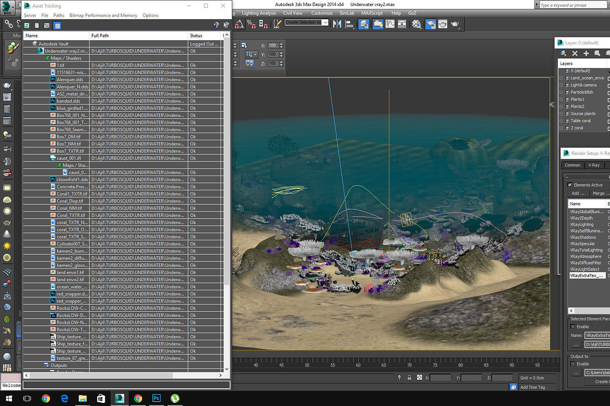This screenshot has height=406, width=610.
Task: Click Status Log icon in Asset Tracking
Action: [37, 25]
